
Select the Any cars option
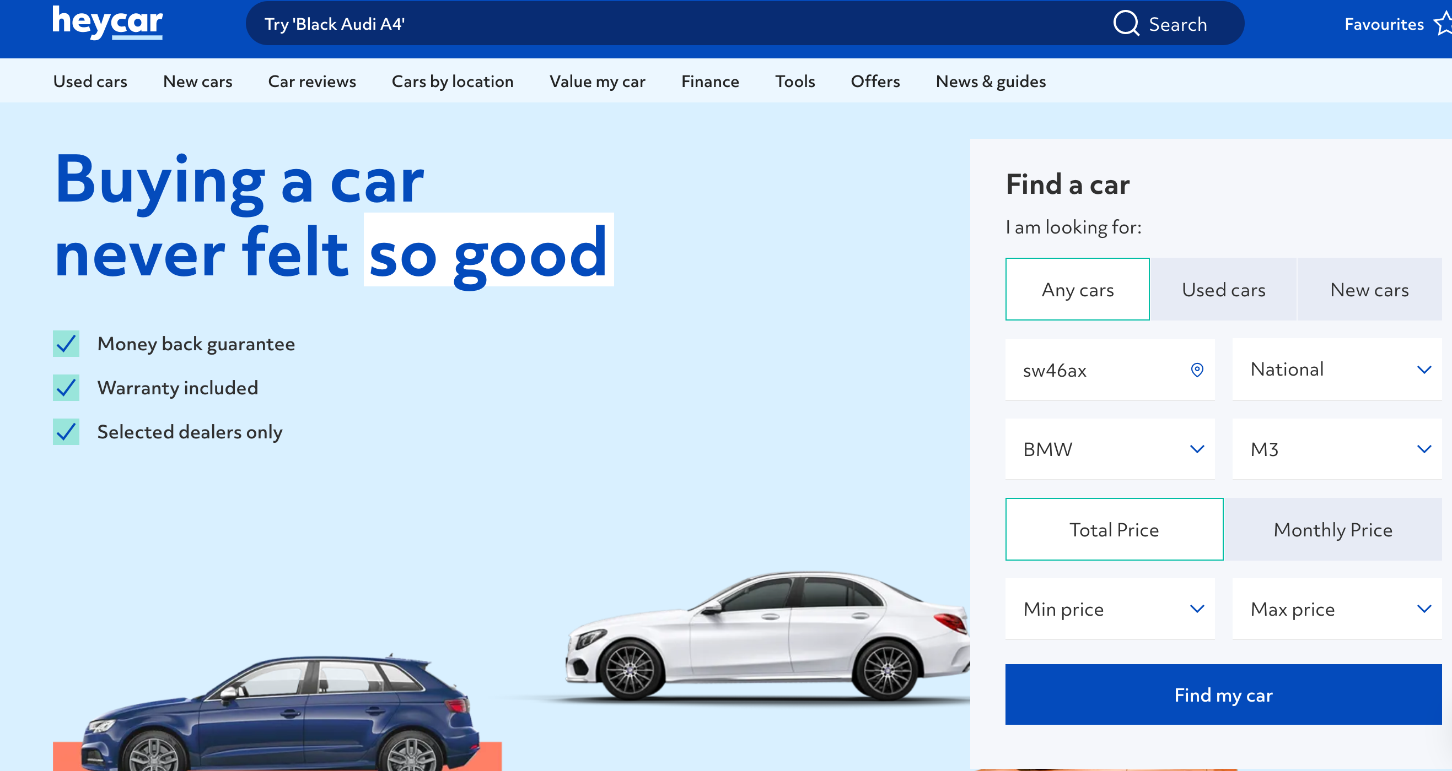click(x=1077, y=290)
